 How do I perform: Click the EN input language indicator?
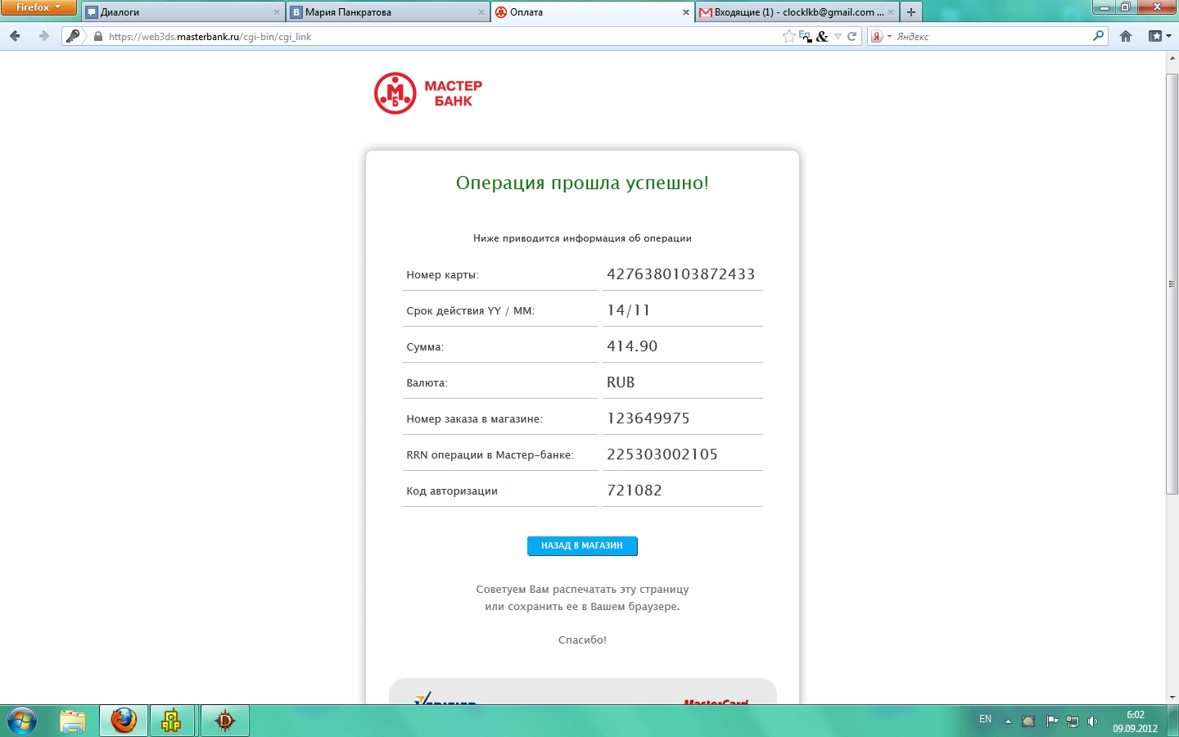[985, 719]
